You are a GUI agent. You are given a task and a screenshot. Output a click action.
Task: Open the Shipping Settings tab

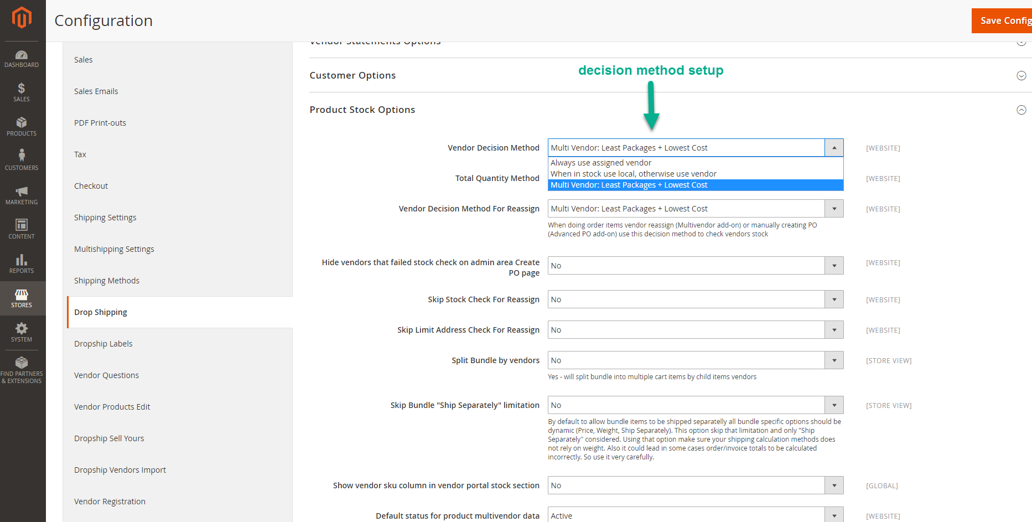tap(178, 218)
